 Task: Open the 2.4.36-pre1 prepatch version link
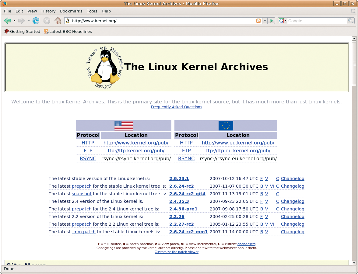183,209
